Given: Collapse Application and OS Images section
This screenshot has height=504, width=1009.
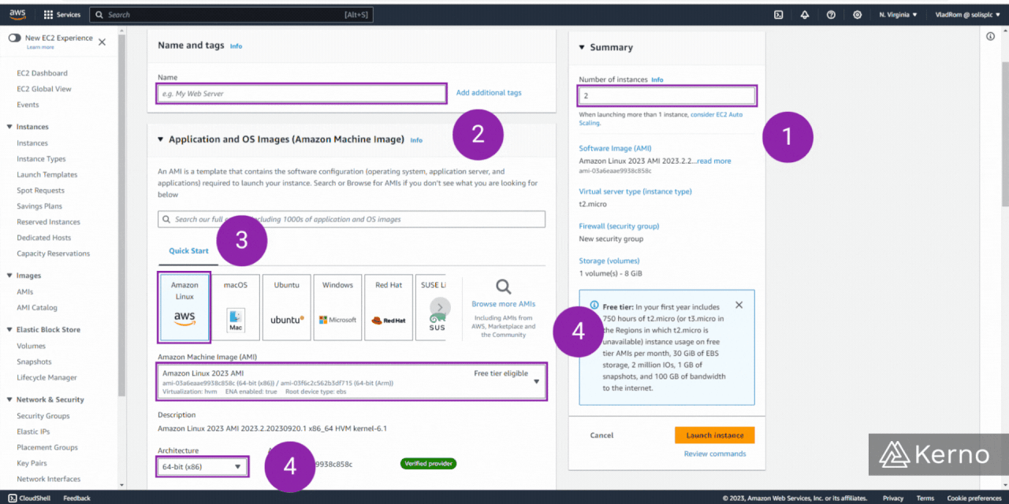Looking at the screenshot, I should coord(161,139).
